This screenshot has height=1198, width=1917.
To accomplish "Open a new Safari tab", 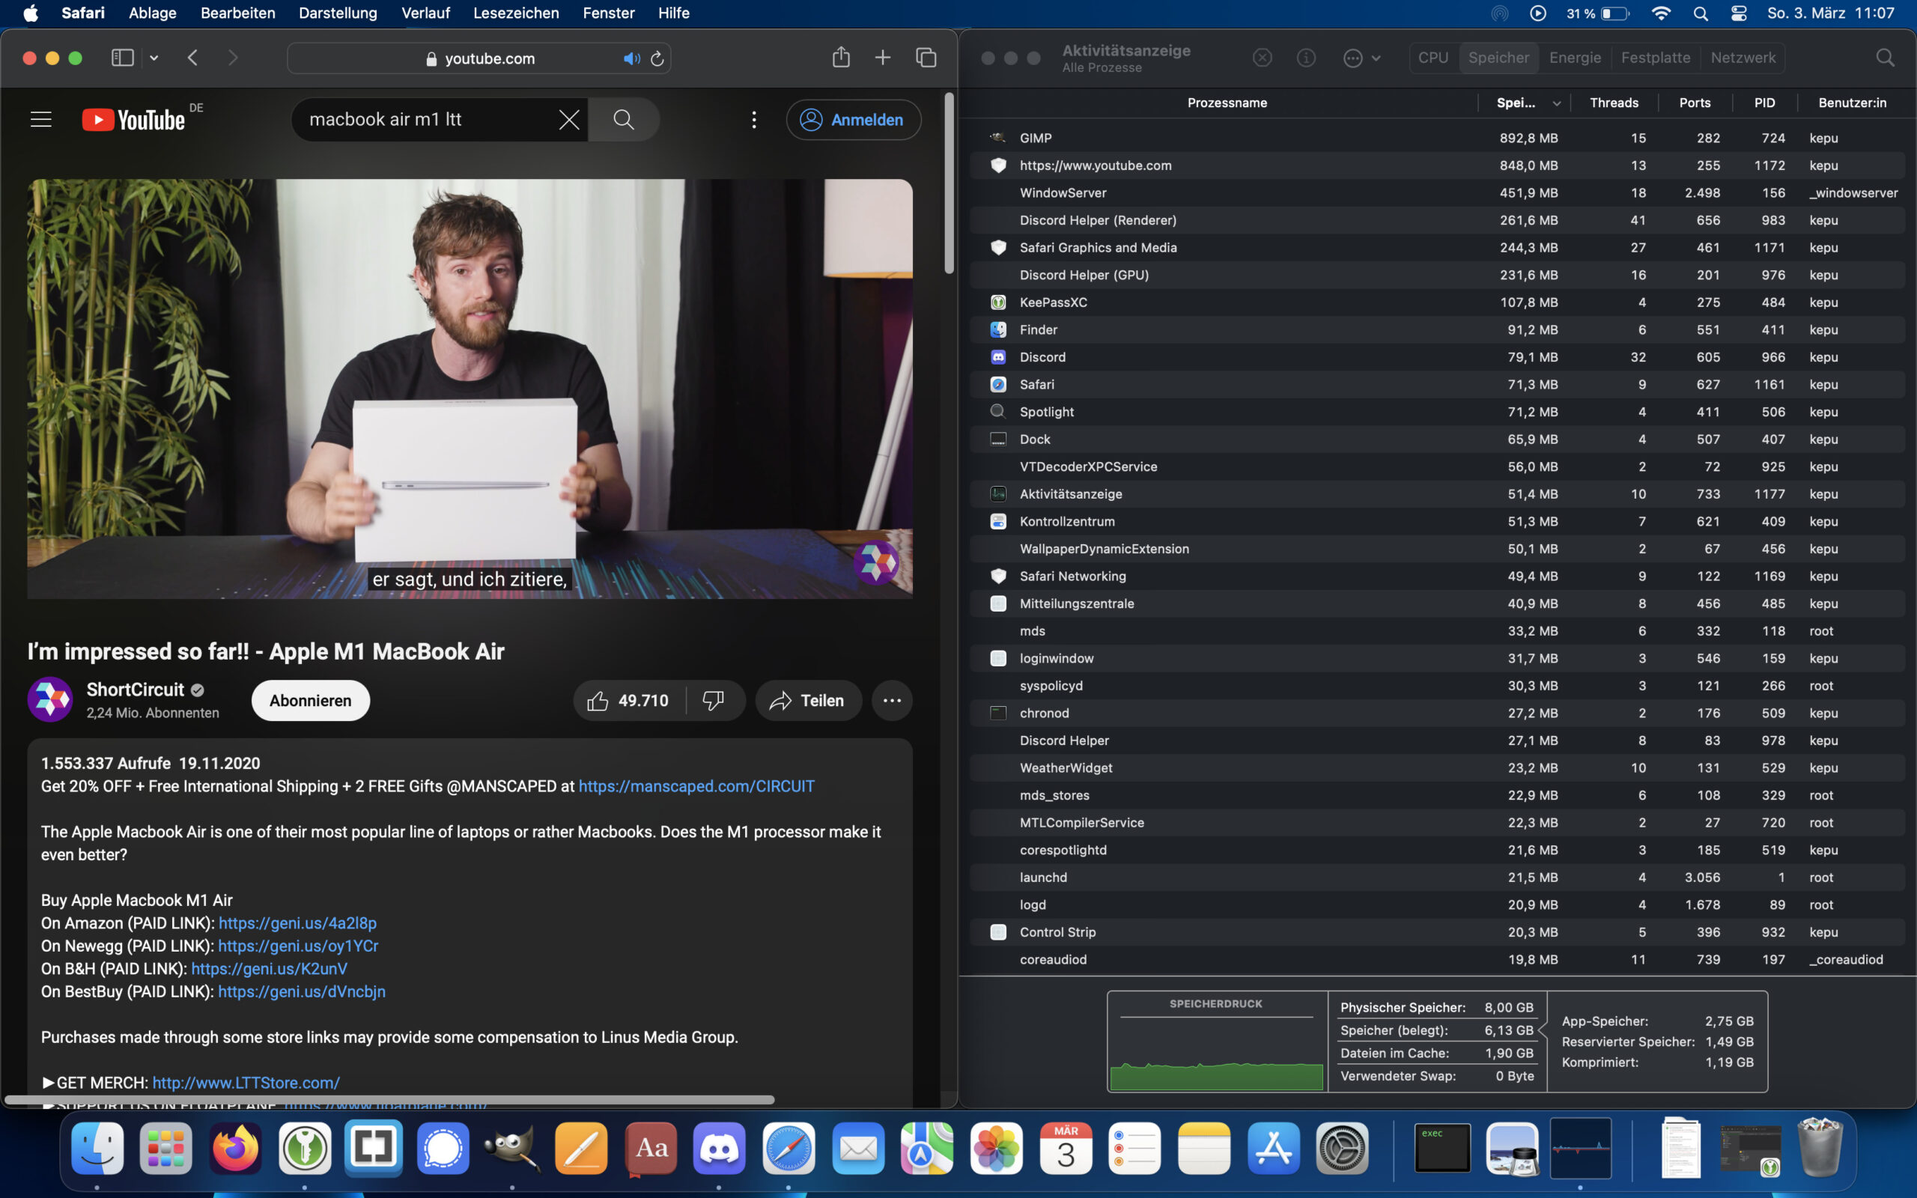I will click(882, 58).
